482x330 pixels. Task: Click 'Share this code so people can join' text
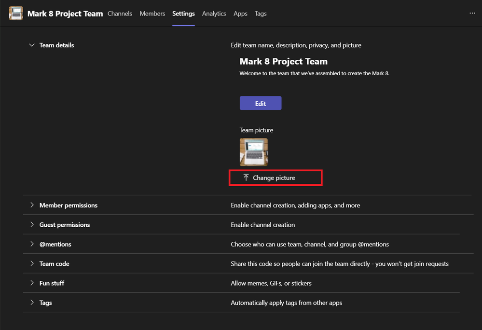point(340,263)
